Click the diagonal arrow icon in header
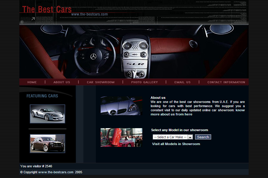Screen dimensions: 268x178 [x=33, y=19]
